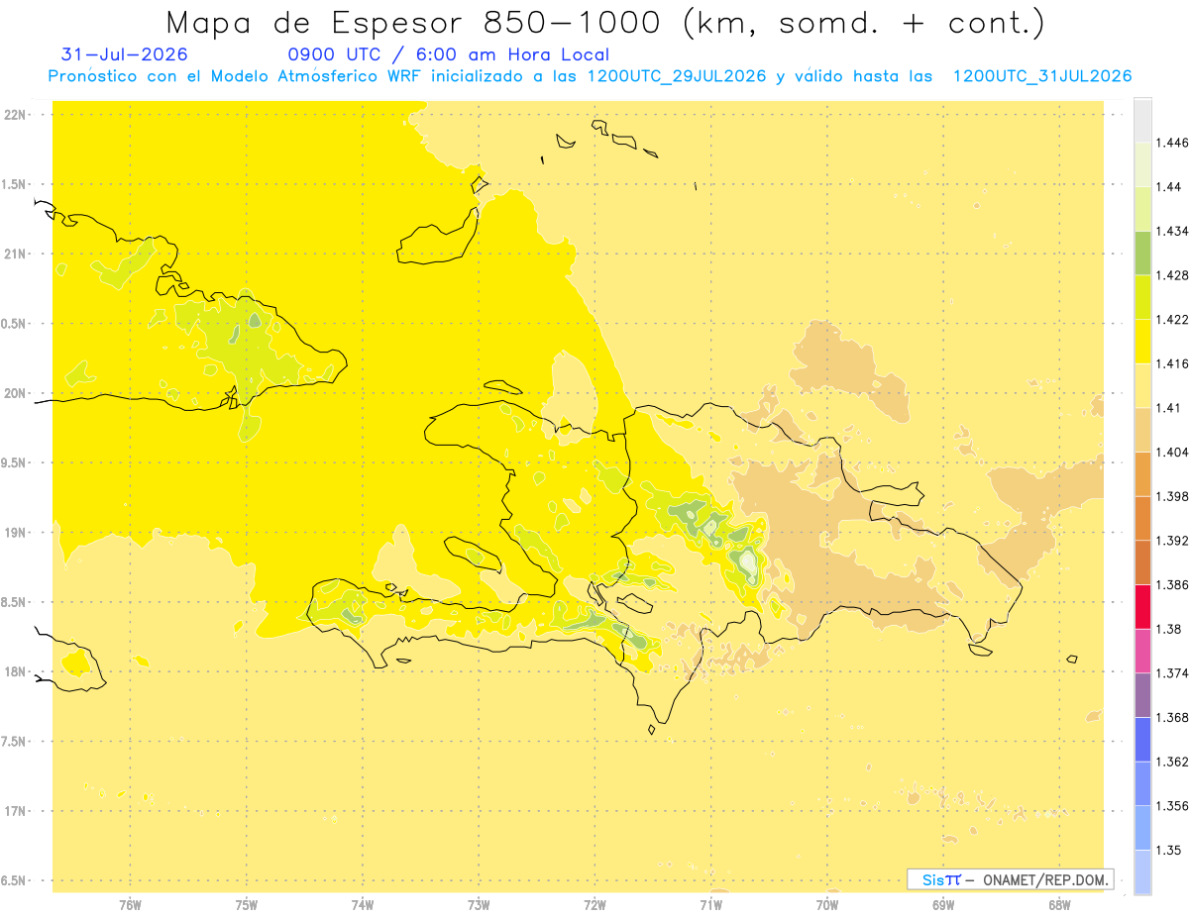Click the 'Pronóstico con el Modelo Atmósferico WRF' line
Viewport: 1189px width, 918px height.
pos(590,76)
